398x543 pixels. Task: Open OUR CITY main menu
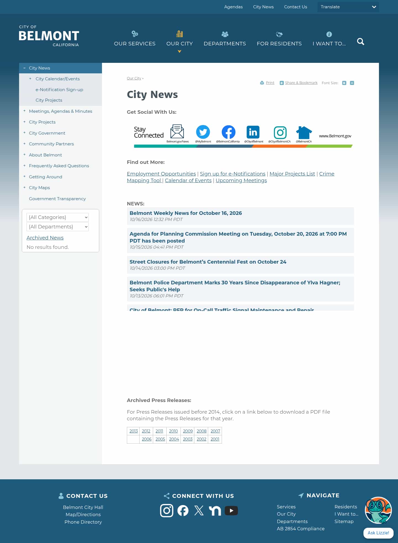coord(179,38)
